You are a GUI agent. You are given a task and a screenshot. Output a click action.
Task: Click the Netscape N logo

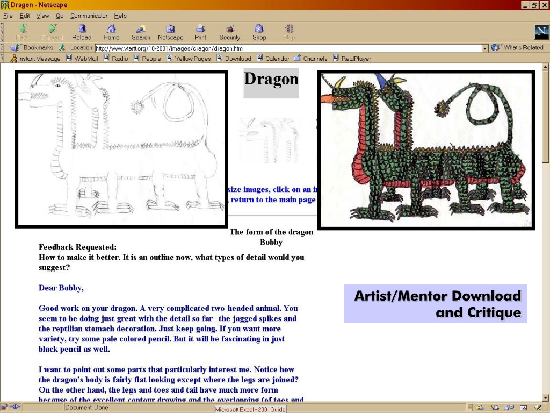click(541, 32)
